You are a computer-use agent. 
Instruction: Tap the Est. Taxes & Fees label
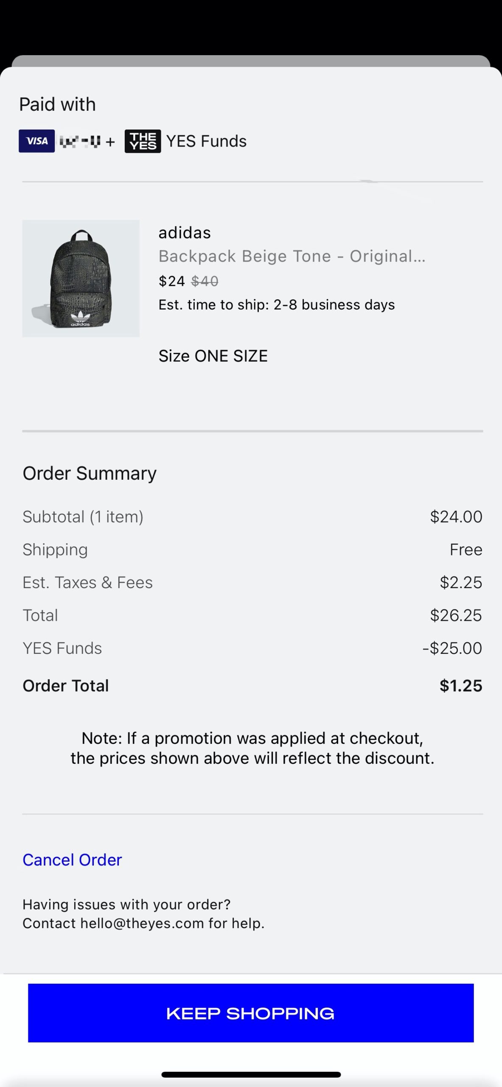(x=87, y=583)
